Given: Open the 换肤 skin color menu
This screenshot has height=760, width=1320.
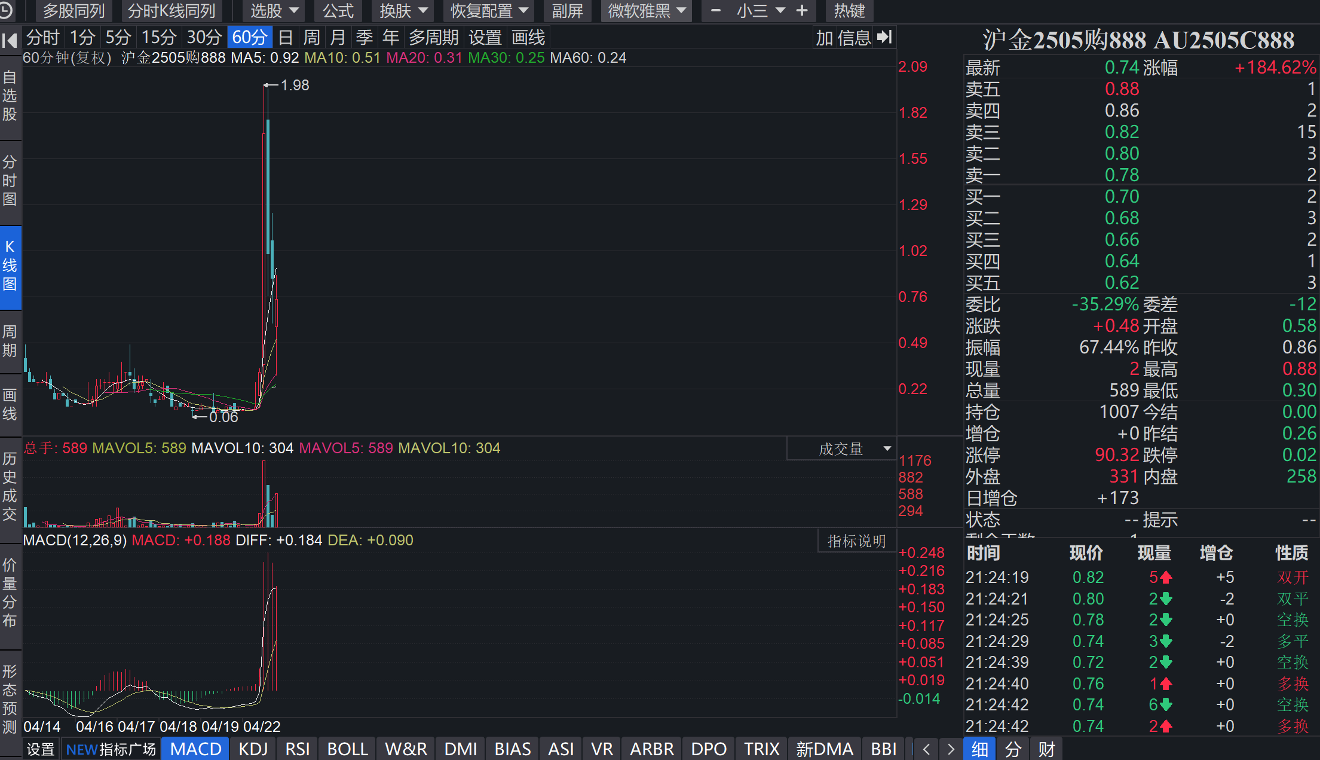Looking at the screenshot, I should click(403, 11).
